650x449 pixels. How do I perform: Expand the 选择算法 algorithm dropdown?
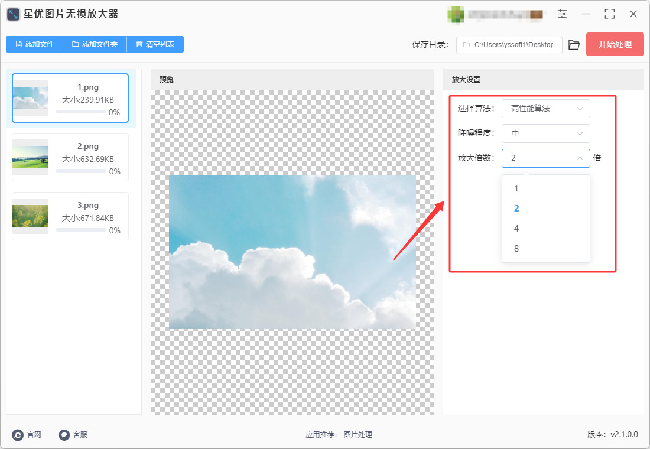click(x=545, y=109)
